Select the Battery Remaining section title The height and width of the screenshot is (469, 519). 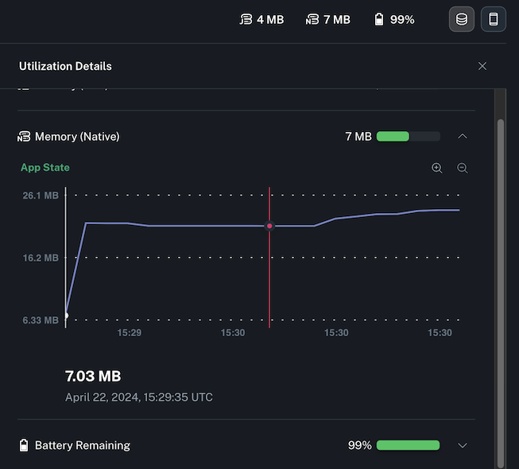coord(83,445)
